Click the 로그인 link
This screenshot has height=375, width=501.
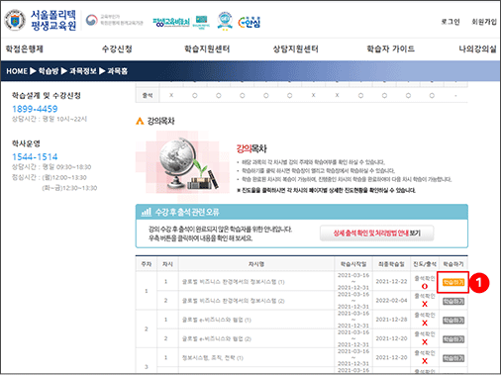pyautogui.click(x=451, y=22)
